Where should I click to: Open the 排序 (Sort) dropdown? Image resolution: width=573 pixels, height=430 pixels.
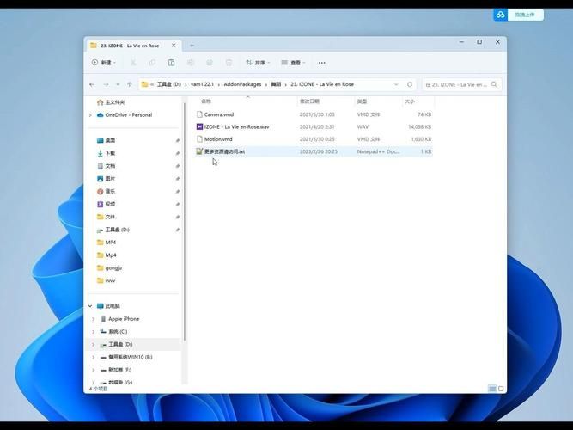pyautogui.click(x=257, y=63)
